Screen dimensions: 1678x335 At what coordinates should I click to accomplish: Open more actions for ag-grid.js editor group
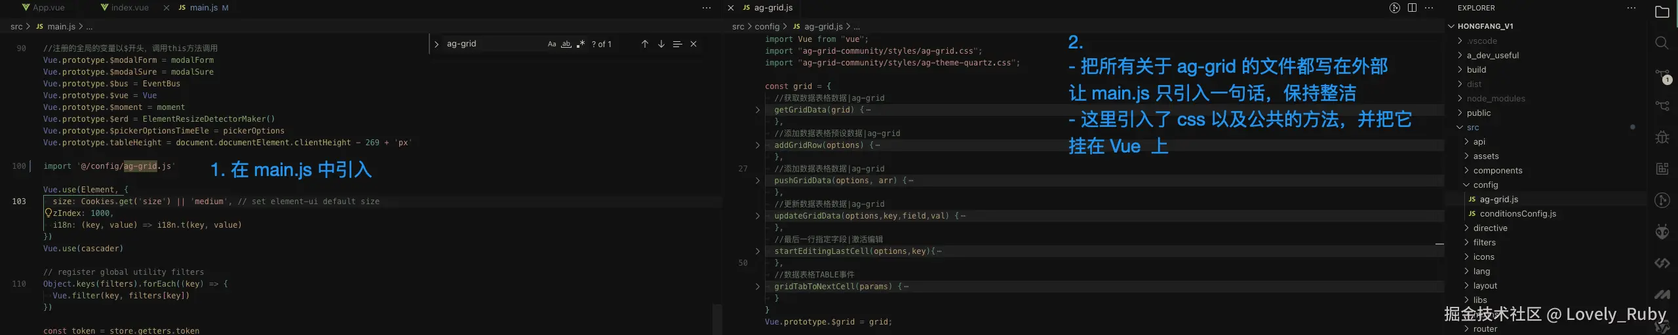point(1429,8)
